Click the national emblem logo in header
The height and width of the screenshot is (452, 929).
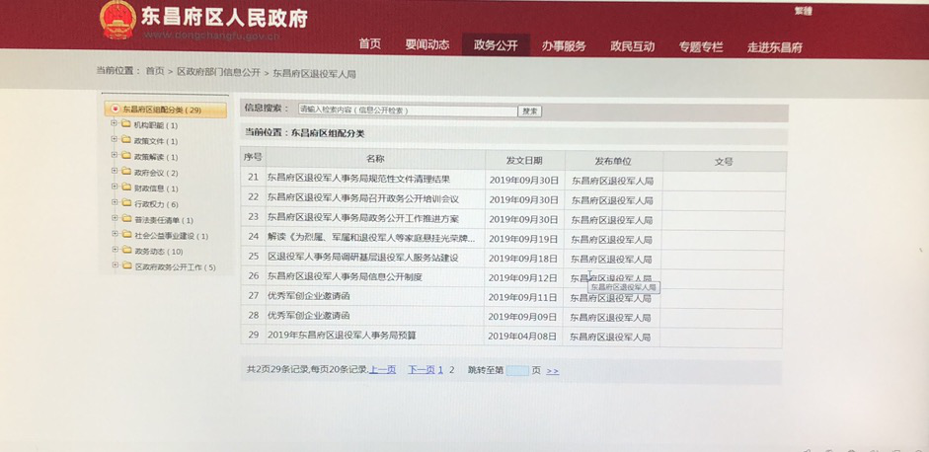pos(117,20)
